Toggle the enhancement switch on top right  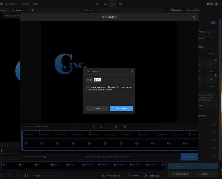[214, 23]
